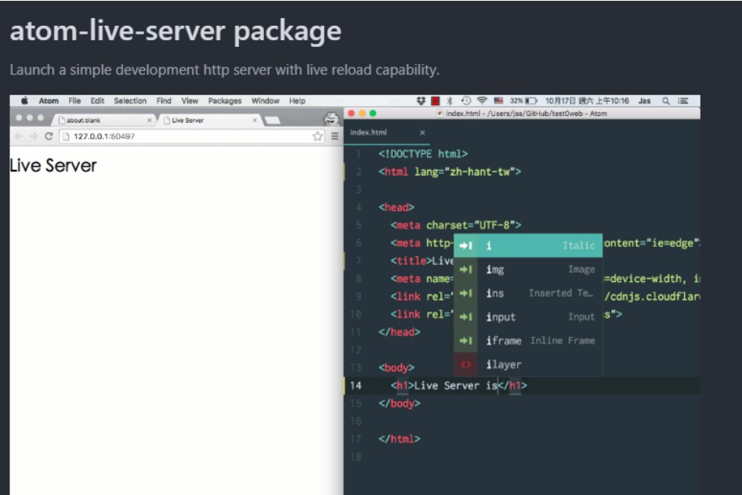The height and width of the screenshot is (495, 742).
Task: Open the Selection menu
Action: [130, 101]
